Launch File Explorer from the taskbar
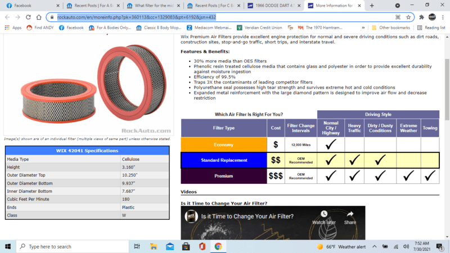 (x=154, y=246)
